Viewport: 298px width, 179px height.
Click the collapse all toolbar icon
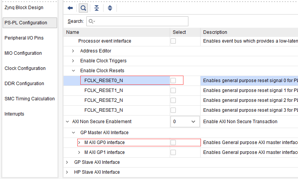click(x=97, y=8)
